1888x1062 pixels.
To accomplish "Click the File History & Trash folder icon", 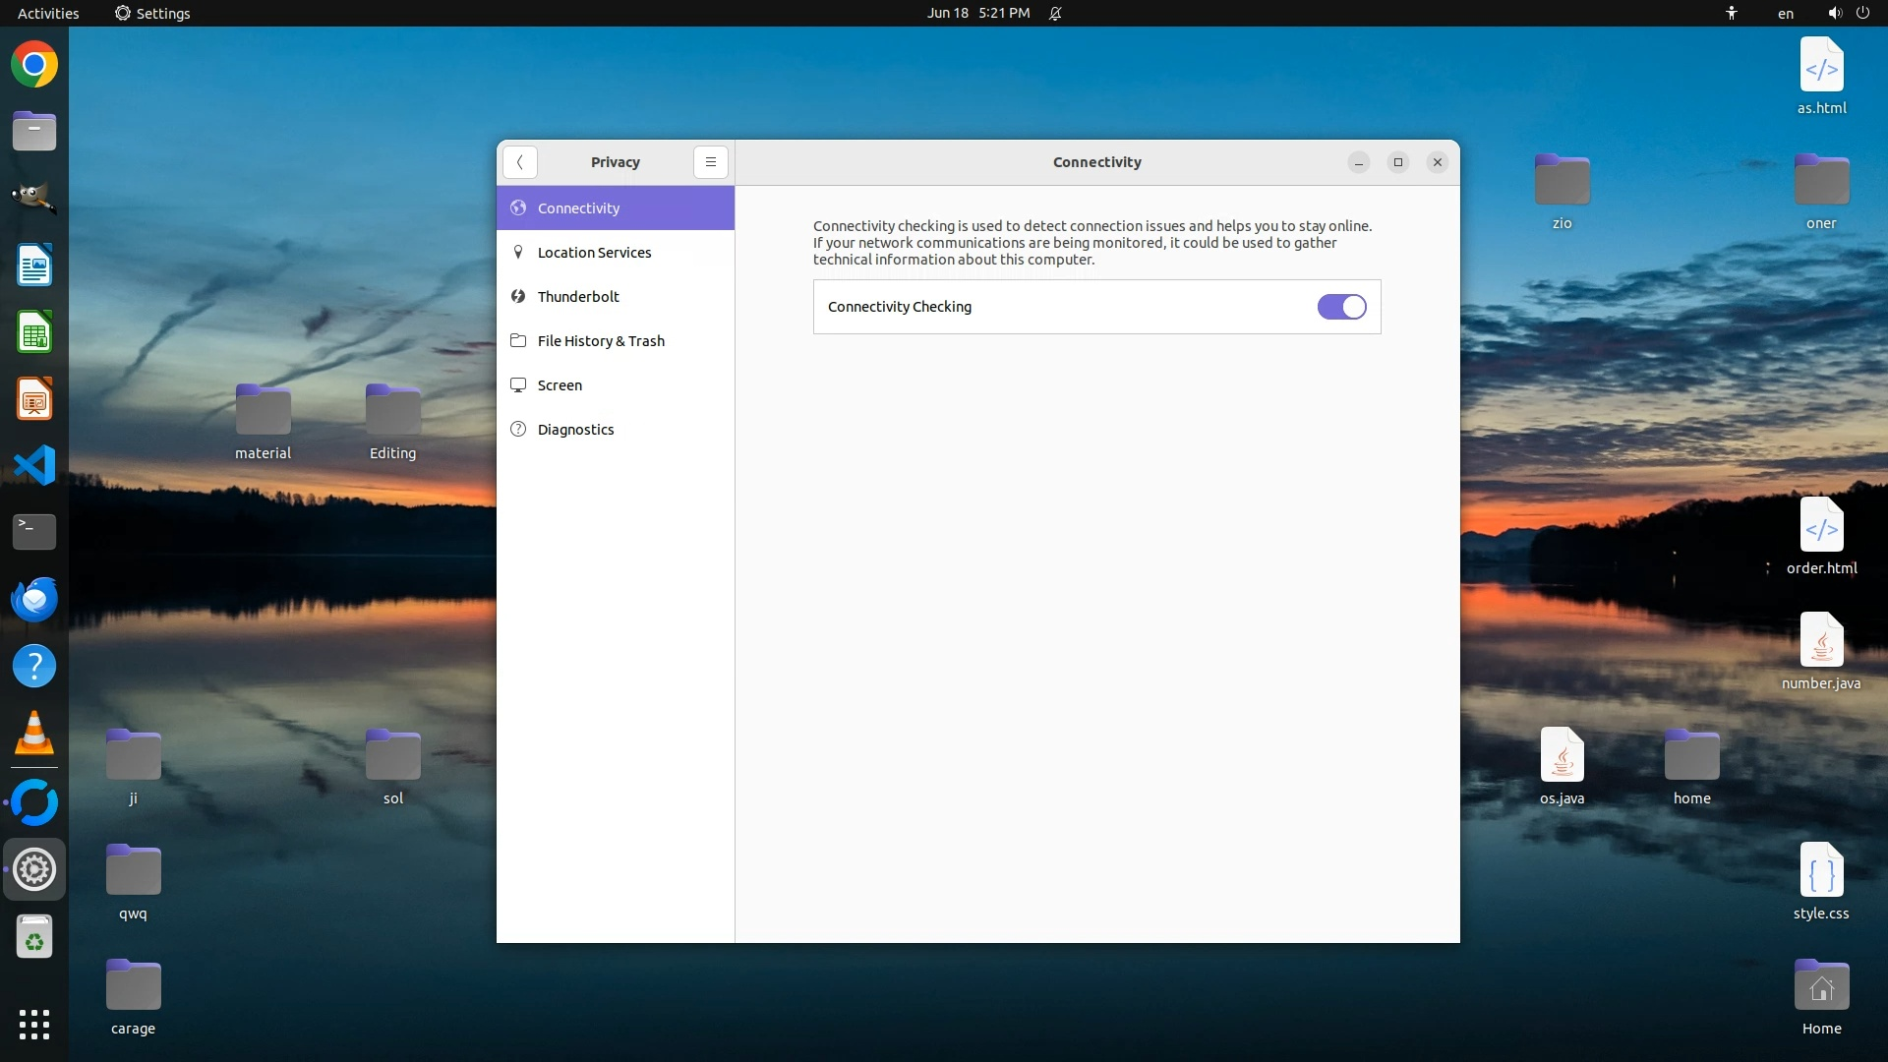I will click(x=518, y=341).
